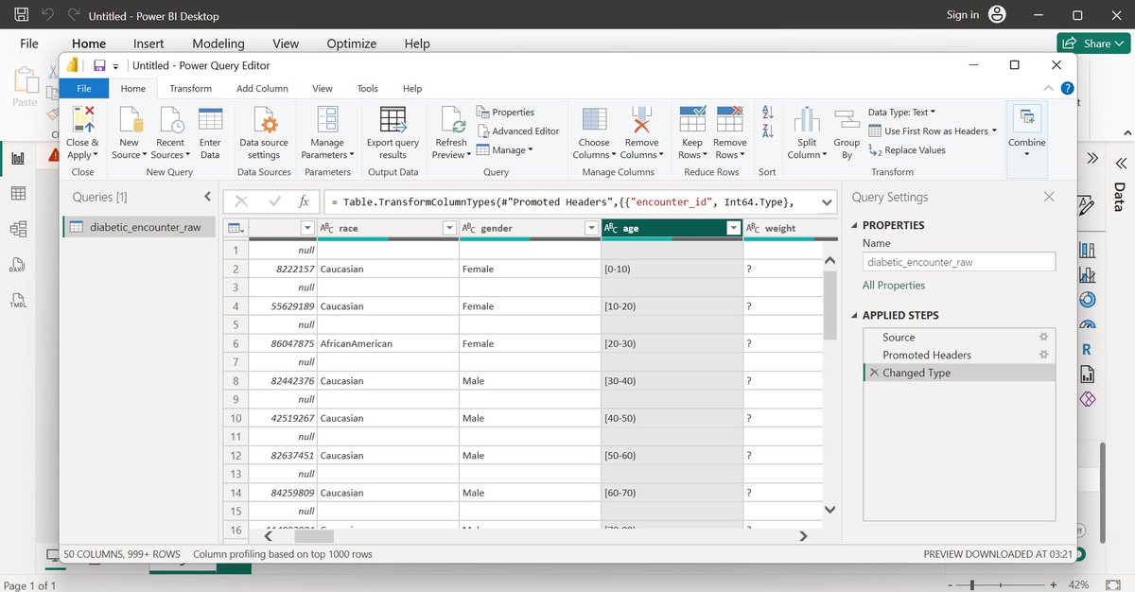Click the Remove Rows icon

pos(729,119)
